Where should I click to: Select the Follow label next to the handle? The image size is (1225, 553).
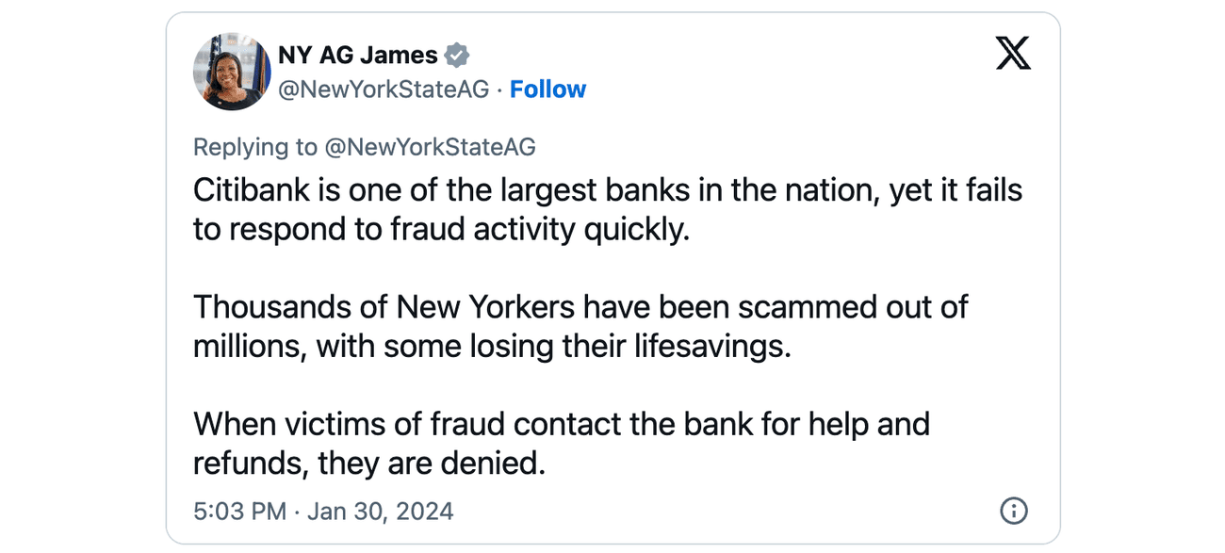click(548, 89)
